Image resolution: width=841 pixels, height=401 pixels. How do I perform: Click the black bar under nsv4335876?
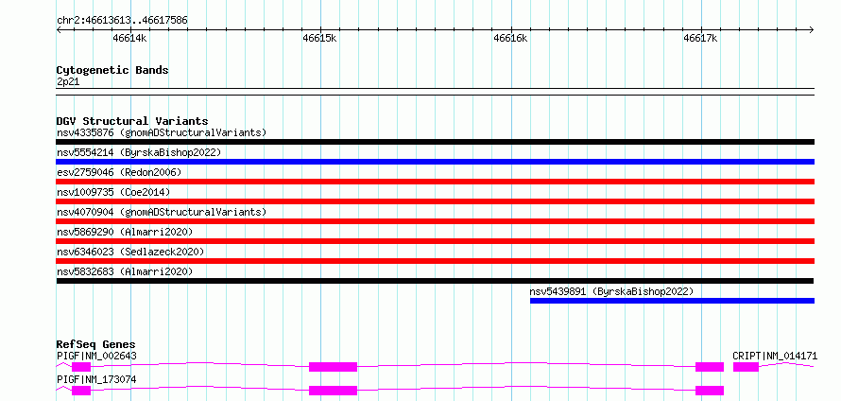pos(436,142)
